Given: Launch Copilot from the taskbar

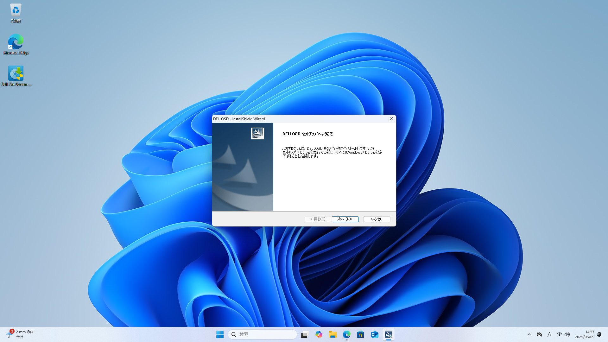Looking at the screenshot, I should click(319, 334).
